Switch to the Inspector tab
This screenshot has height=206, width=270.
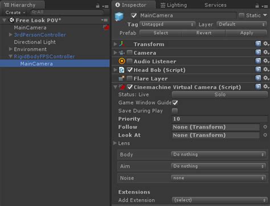(x=134, y=5)
